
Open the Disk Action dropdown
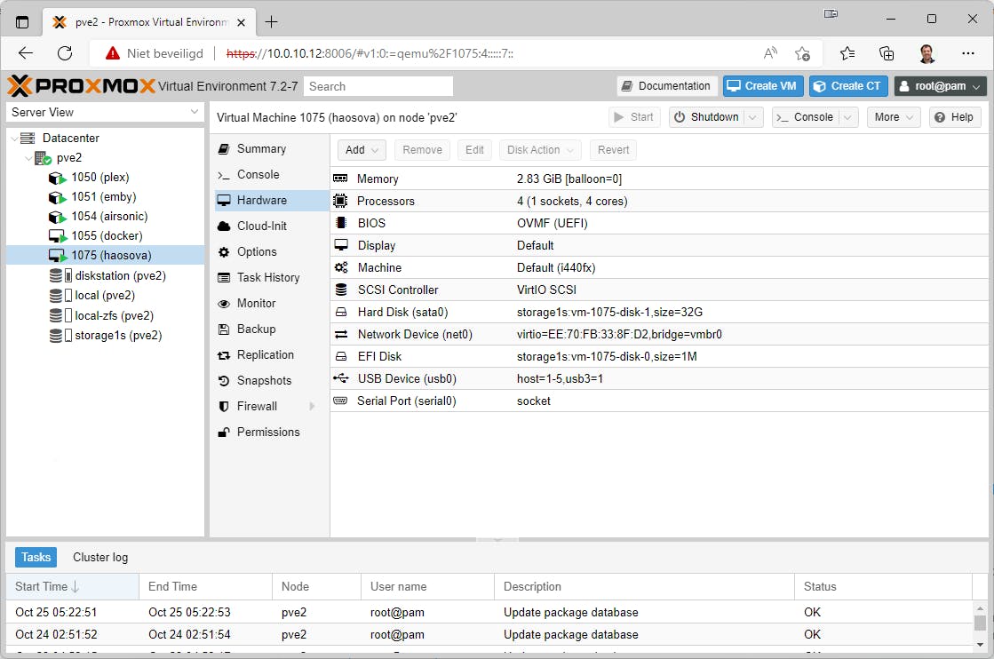(540, 150)
